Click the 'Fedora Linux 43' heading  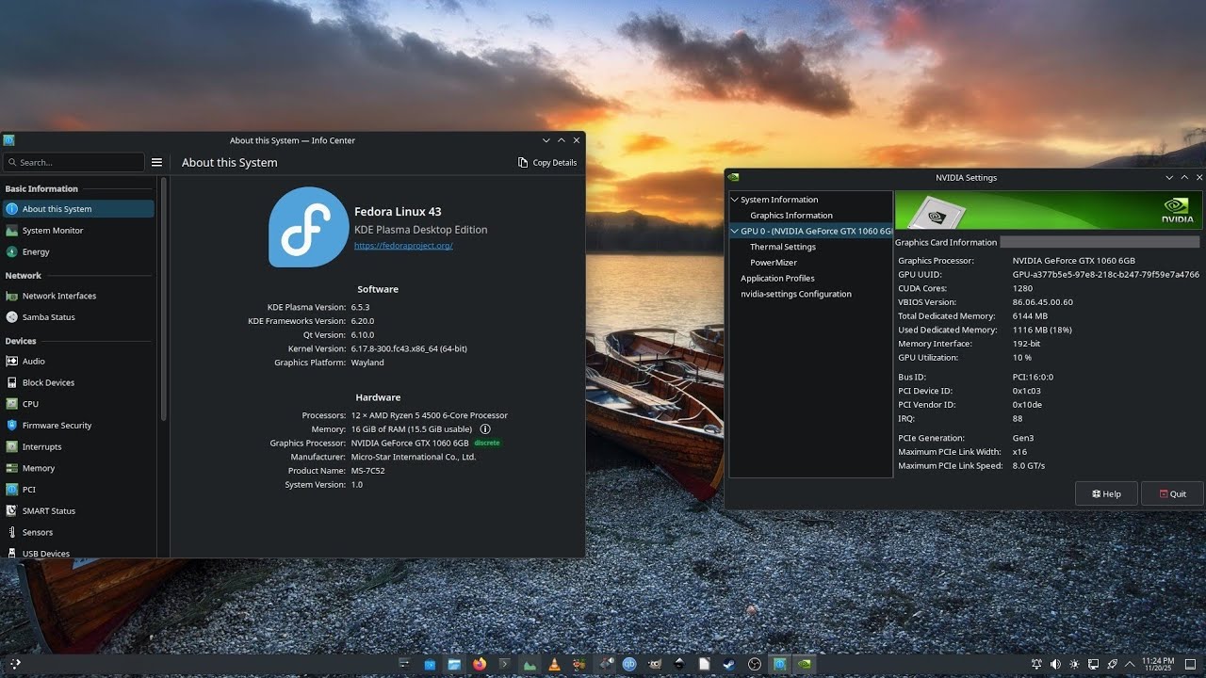pos(398,212)
